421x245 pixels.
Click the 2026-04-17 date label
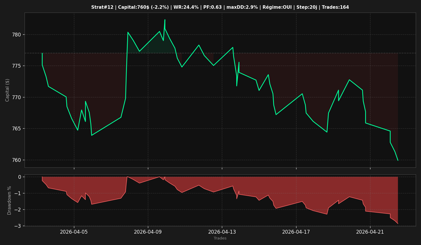click(296, 232)
